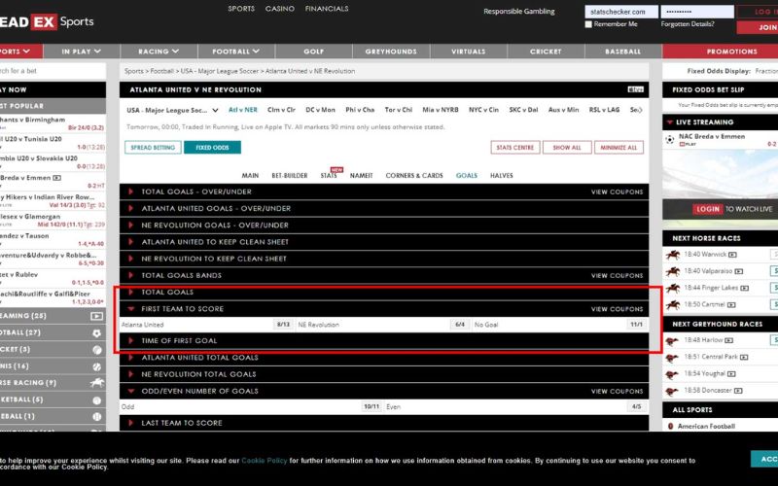
Task: Expand the Total Goals Bands market
Action: [x=384, y=276]
